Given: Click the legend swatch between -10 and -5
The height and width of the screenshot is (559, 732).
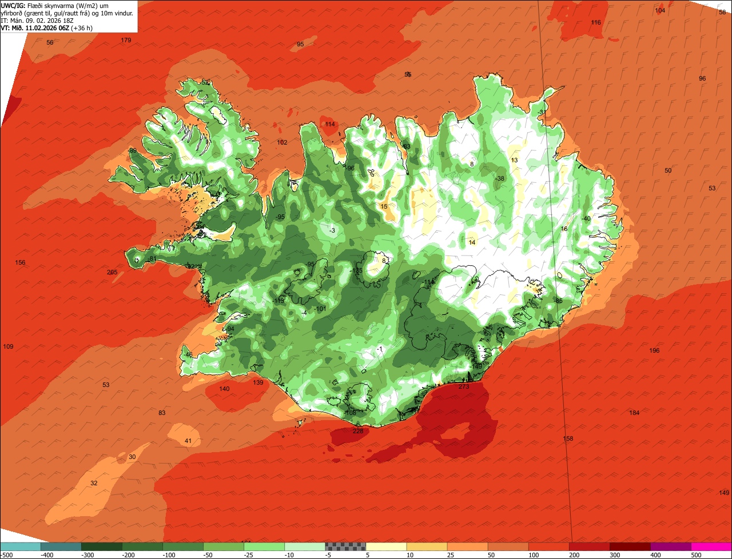Looking at the screenshot, I should [304, 546].
